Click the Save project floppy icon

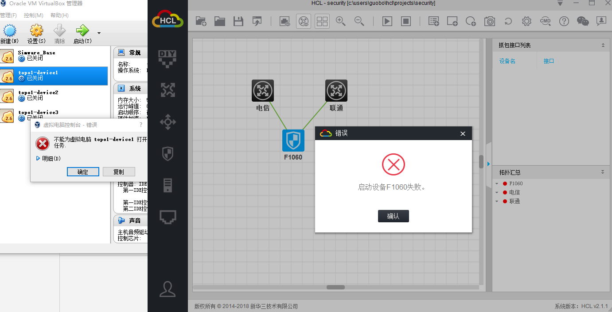click(238, 21)
